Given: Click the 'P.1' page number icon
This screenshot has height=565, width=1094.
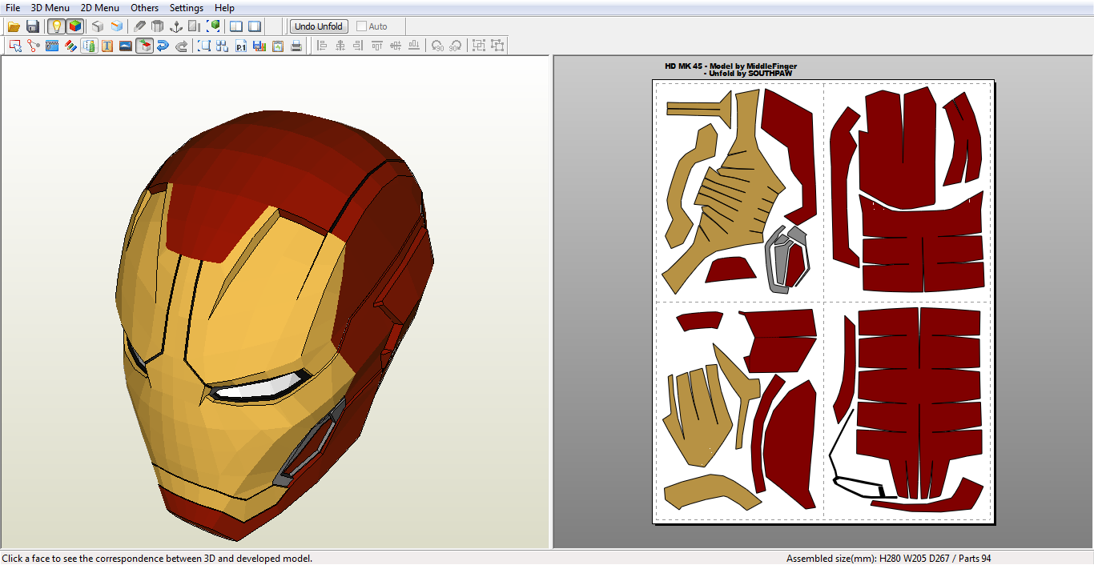Looking at the screenshot, I should click(x=241, y=46).
